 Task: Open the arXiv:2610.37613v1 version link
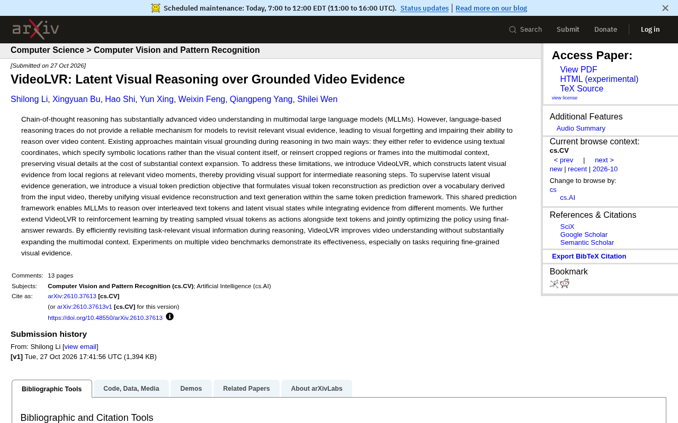tap(85, 307)
